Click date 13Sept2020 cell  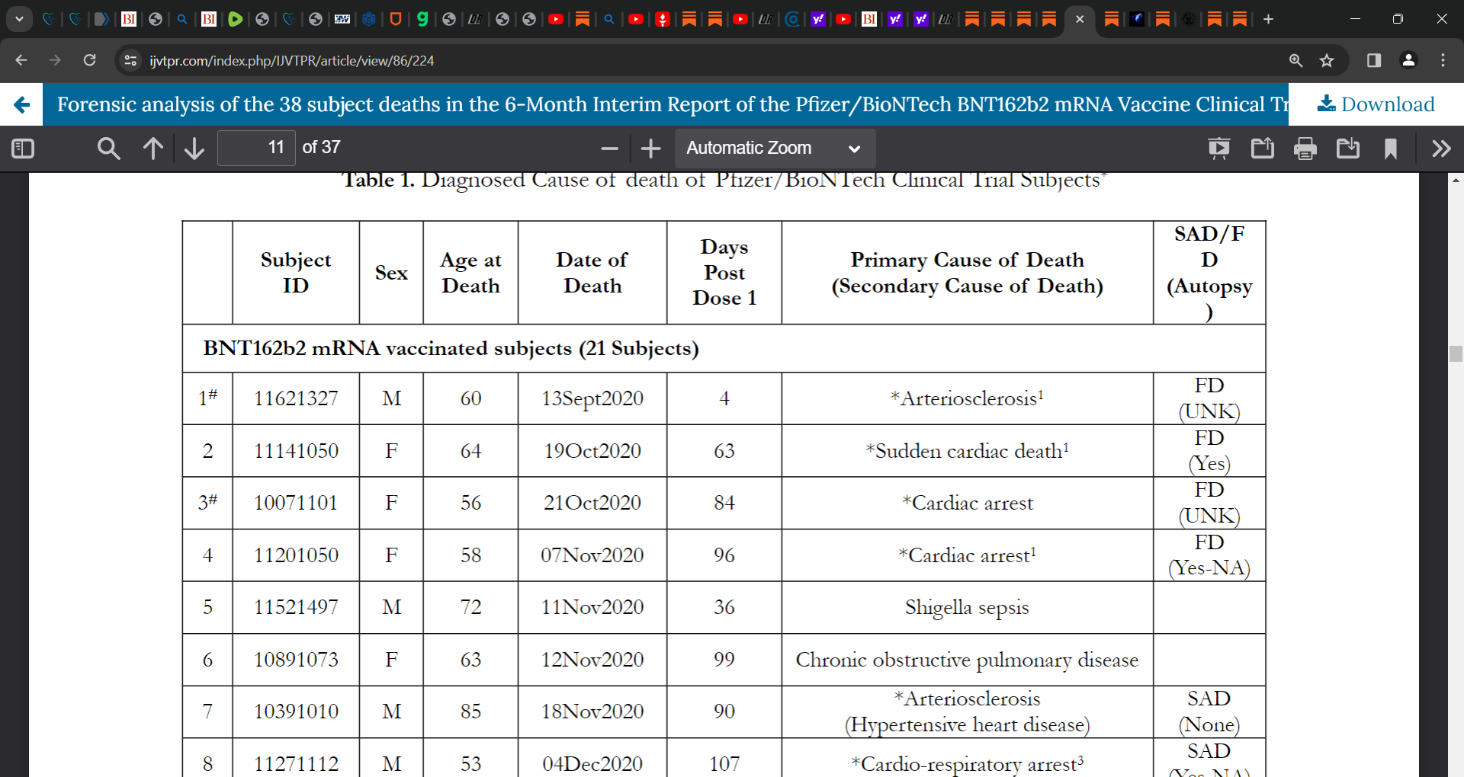pyautogui.click(x=592, y=398)
